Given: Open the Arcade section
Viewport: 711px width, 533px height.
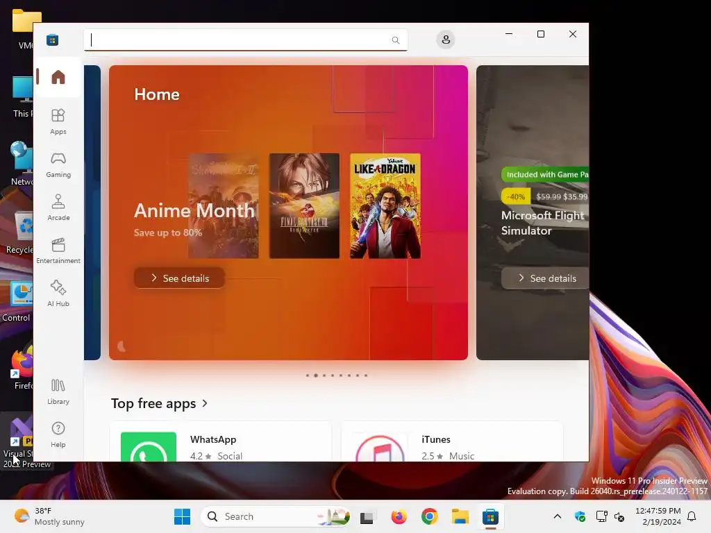Looking at the screenshot, I should tap(58, 208).
